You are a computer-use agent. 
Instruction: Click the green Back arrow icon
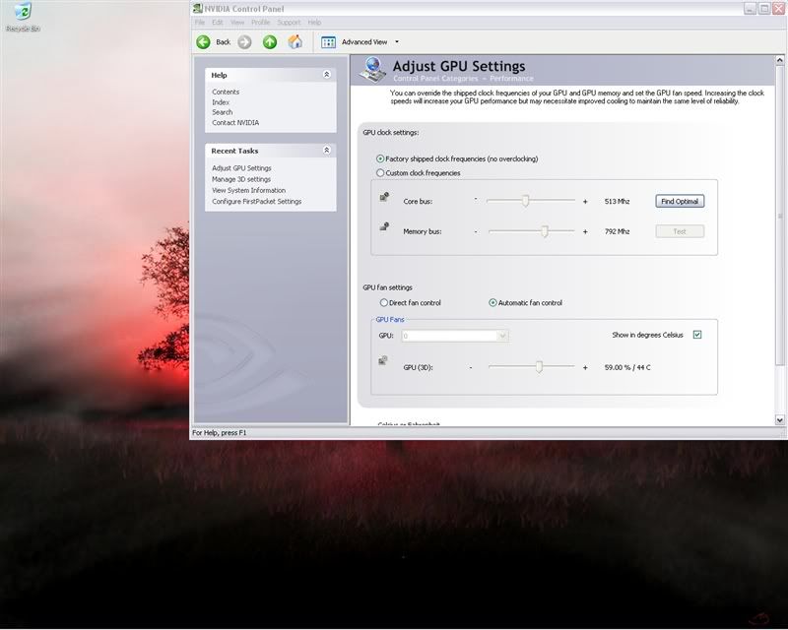(203, 42)
